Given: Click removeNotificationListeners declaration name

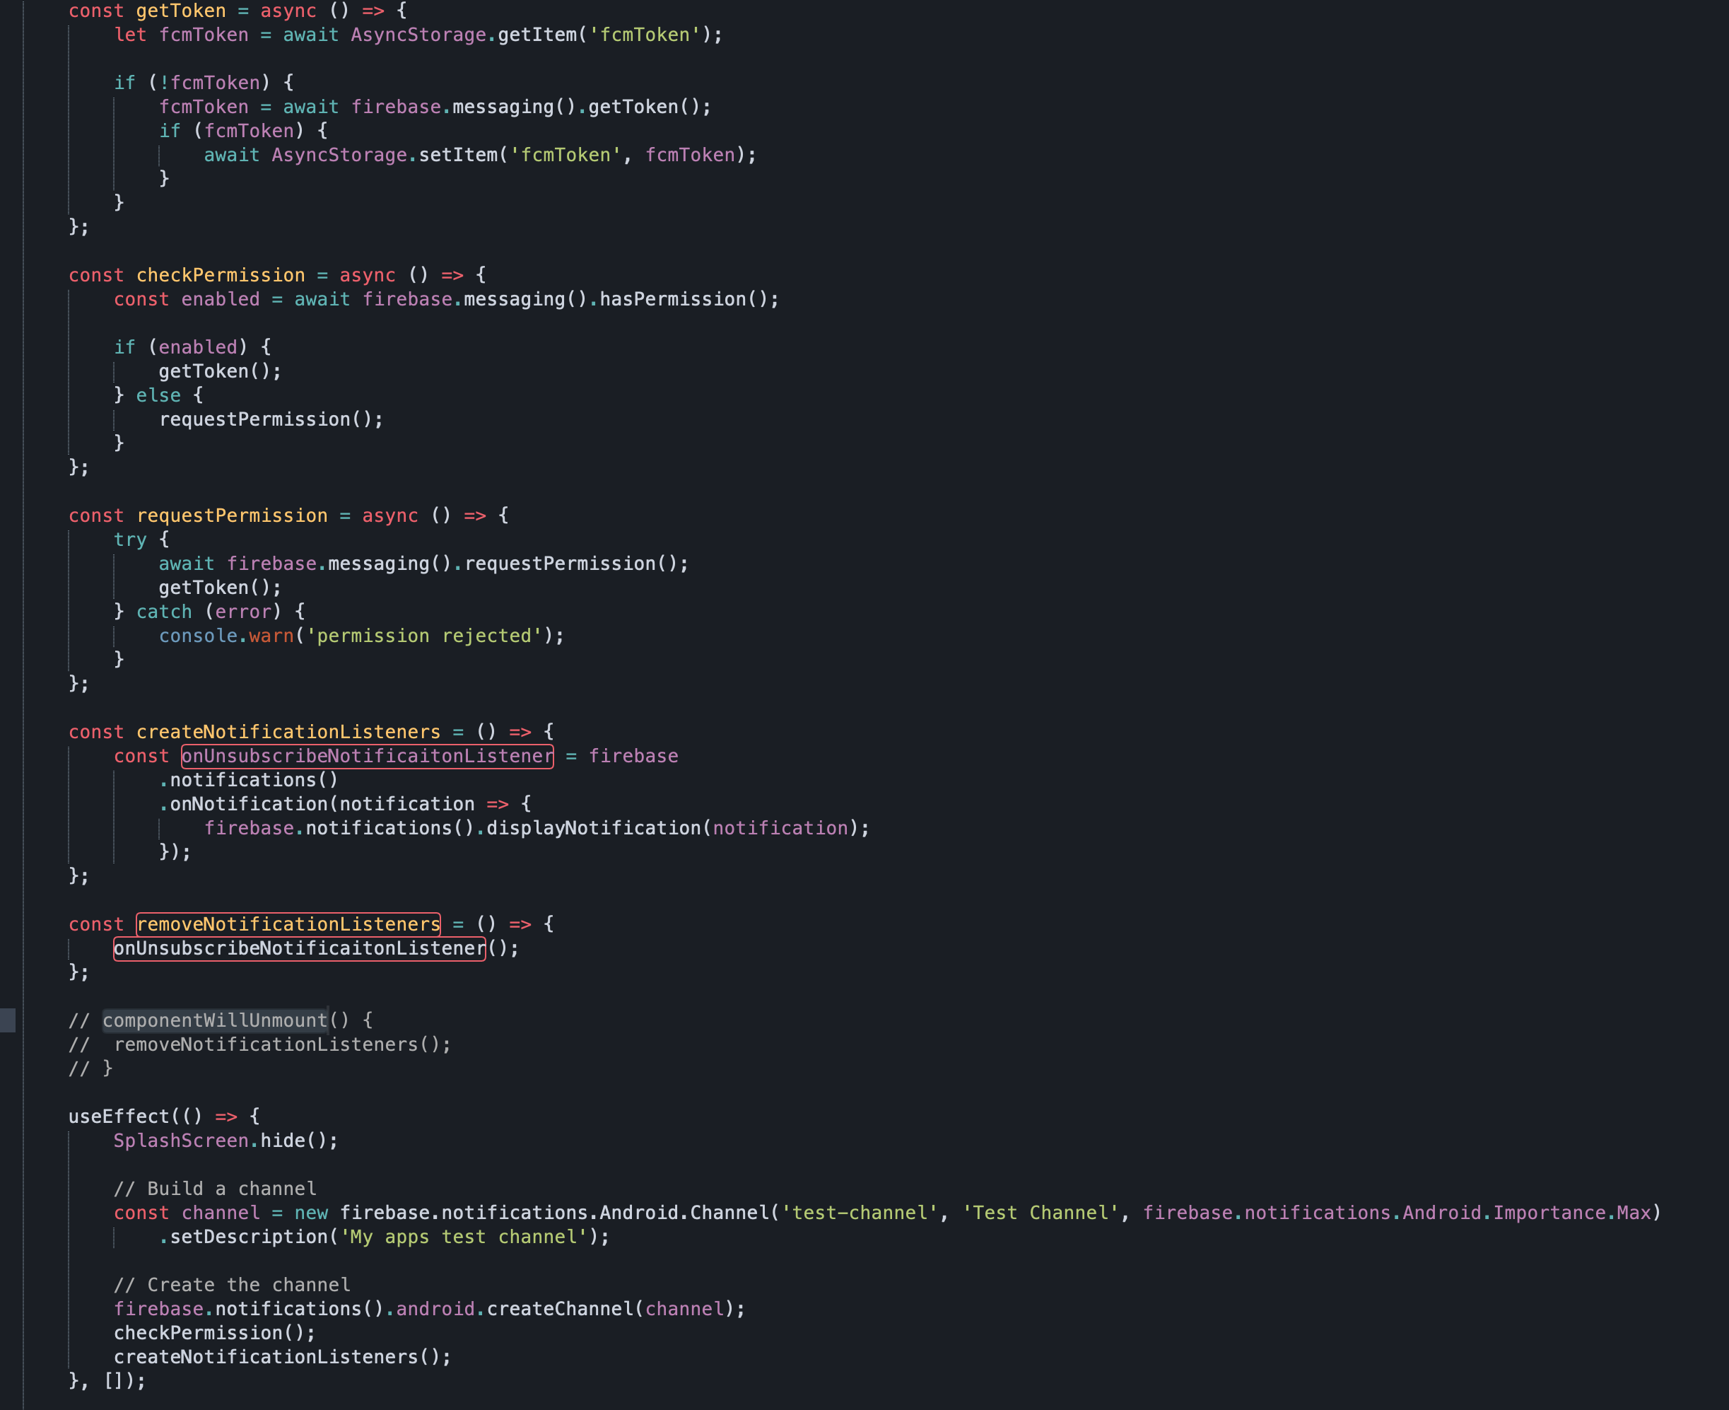Looking at the screenshot, I should click(288, 924).
